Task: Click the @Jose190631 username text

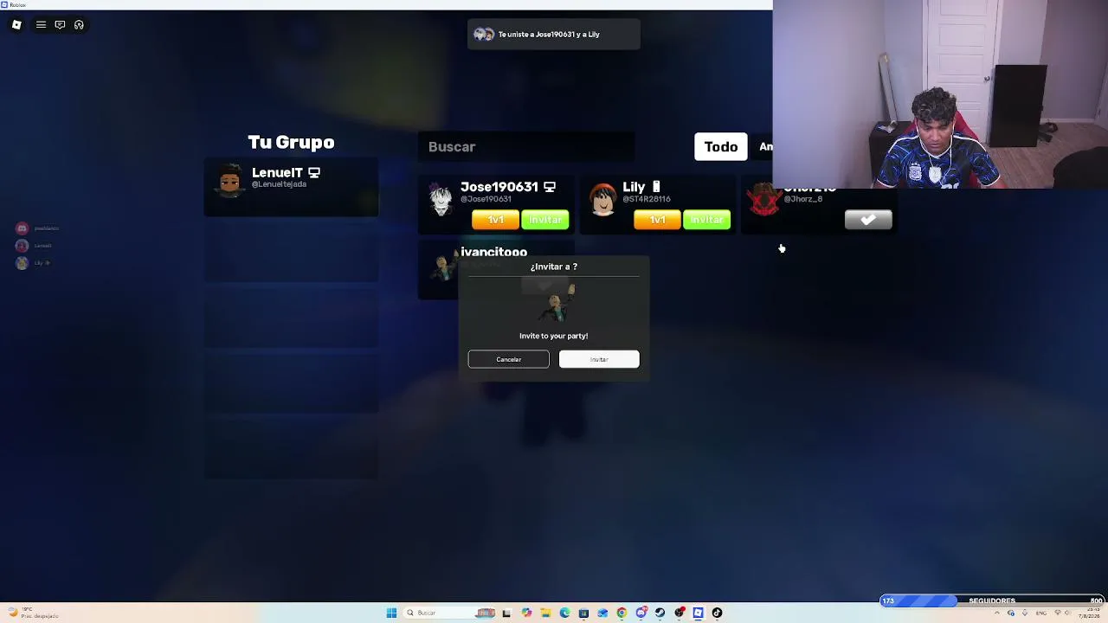Action: (x=486, y=199)
